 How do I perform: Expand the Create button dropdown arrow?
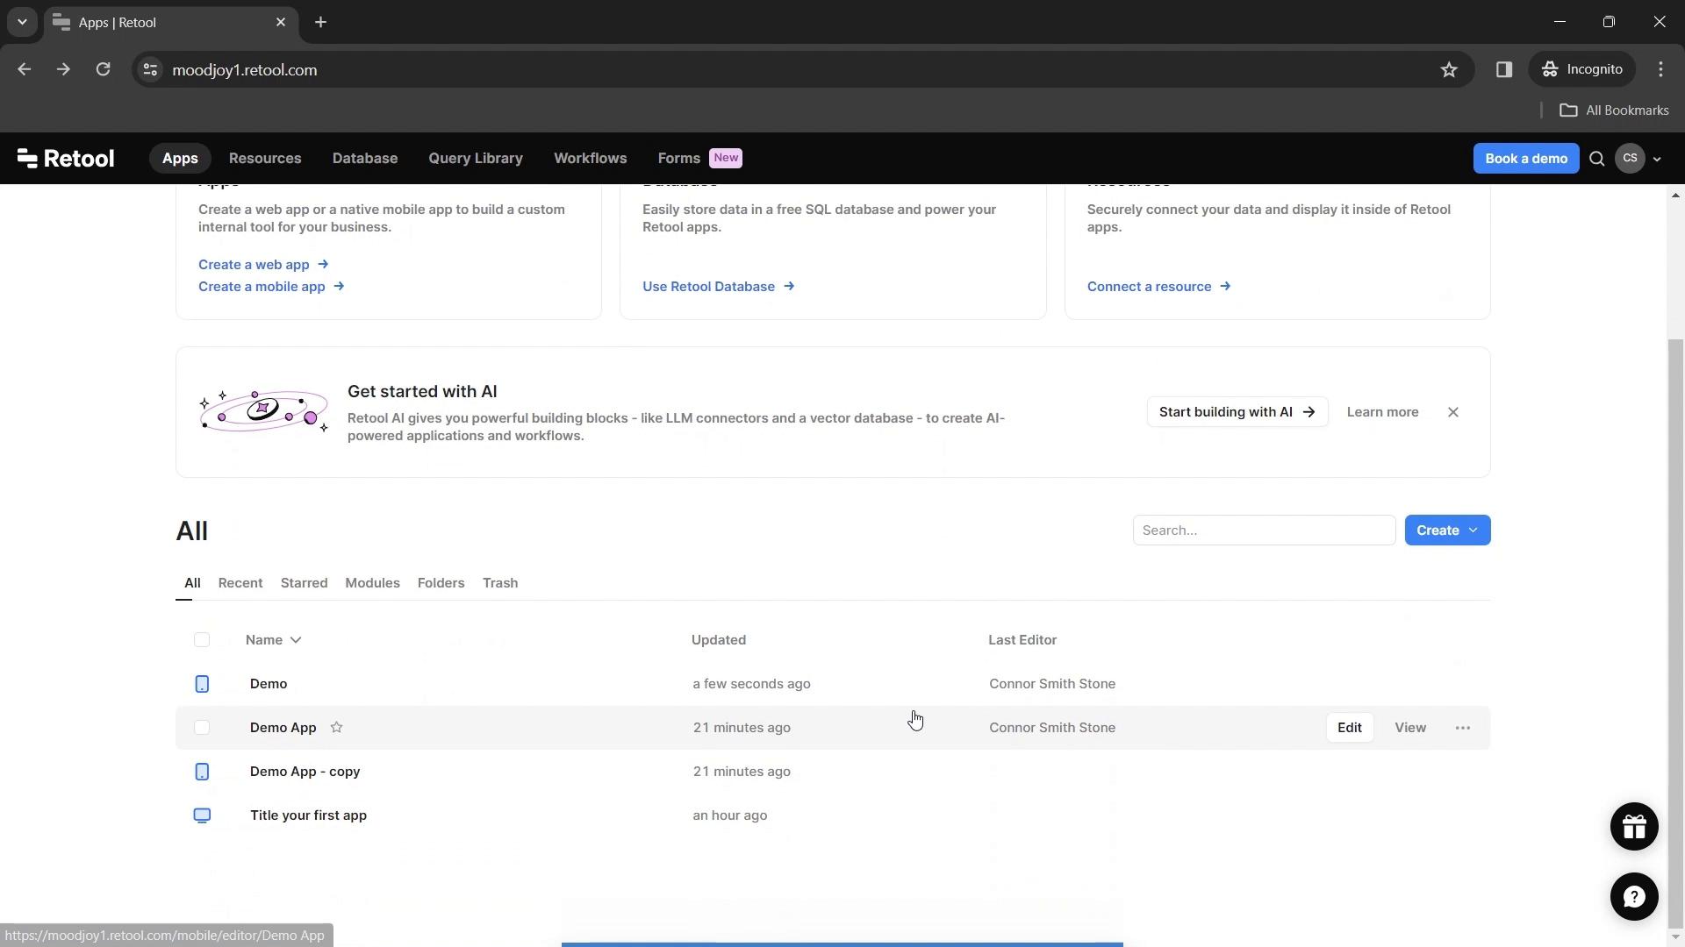click(1473, 530)
